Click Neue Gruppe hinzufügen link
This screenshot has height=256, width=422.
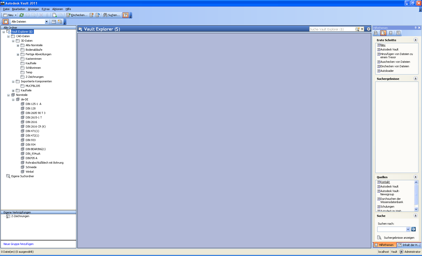click(19, 244)
